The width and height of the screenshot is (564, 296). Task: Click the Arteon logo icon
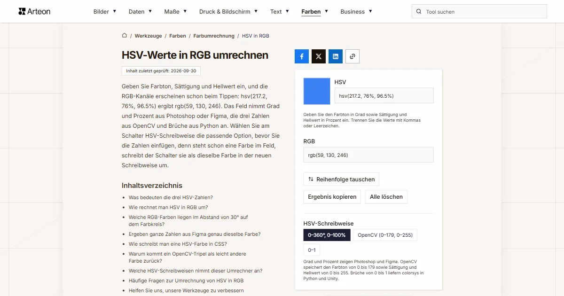(x=22, y=11)
